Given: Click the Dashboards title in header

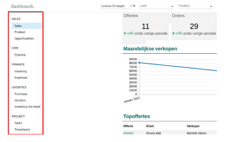Looking at the screenshot, I should (22, 6).
